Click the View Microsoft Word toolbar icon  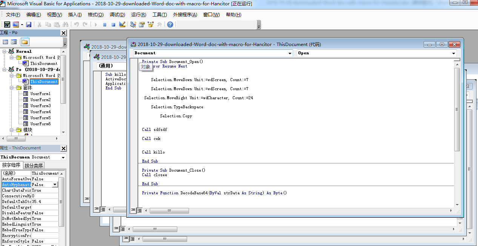point(7,25)
